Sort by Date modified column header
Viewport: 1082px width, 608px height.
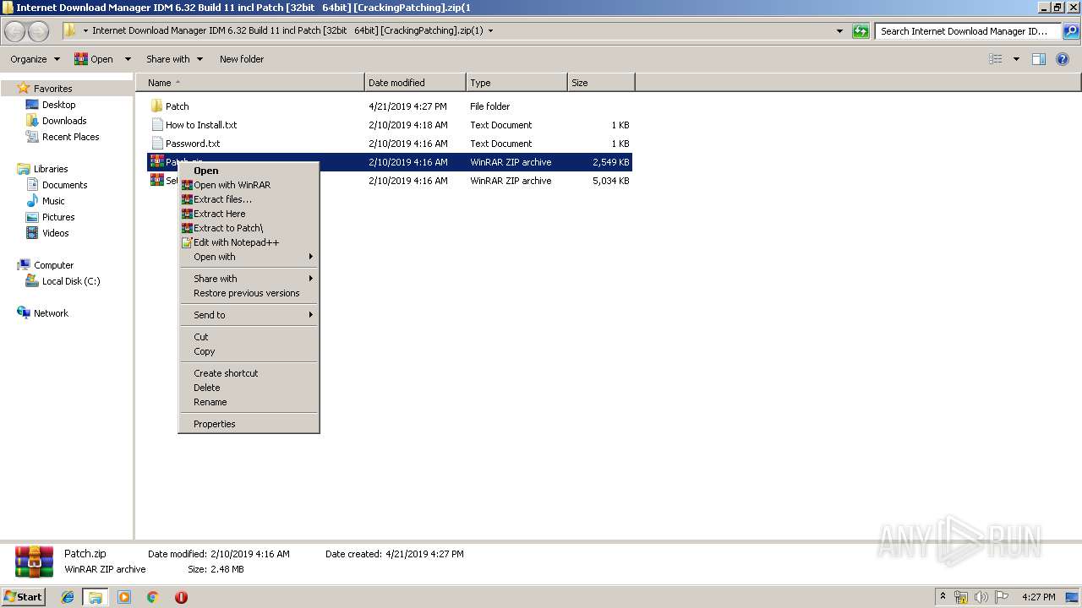[x=415, y=83]
